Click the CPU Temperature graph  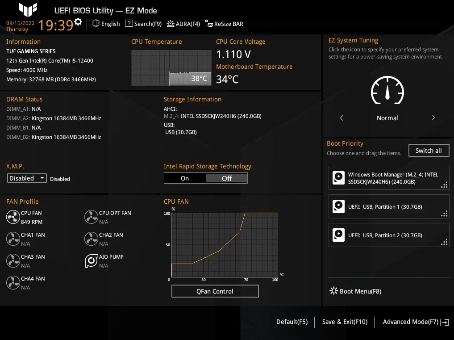click(x=171, y=67)
